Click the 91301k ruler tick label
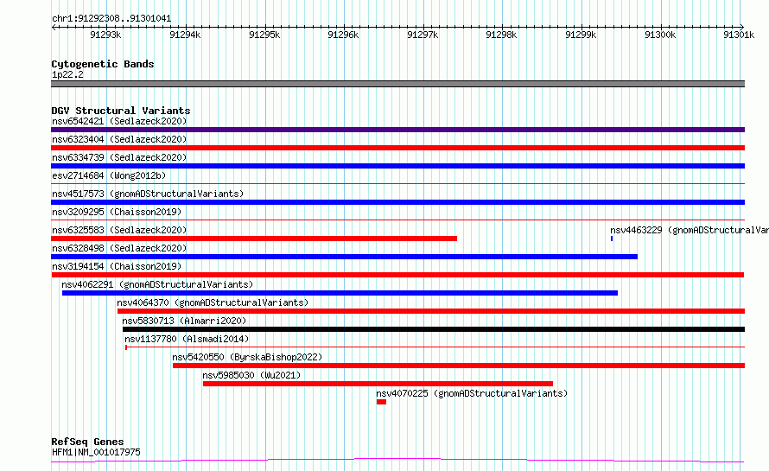The image size is (769, 471). point(739,35)
